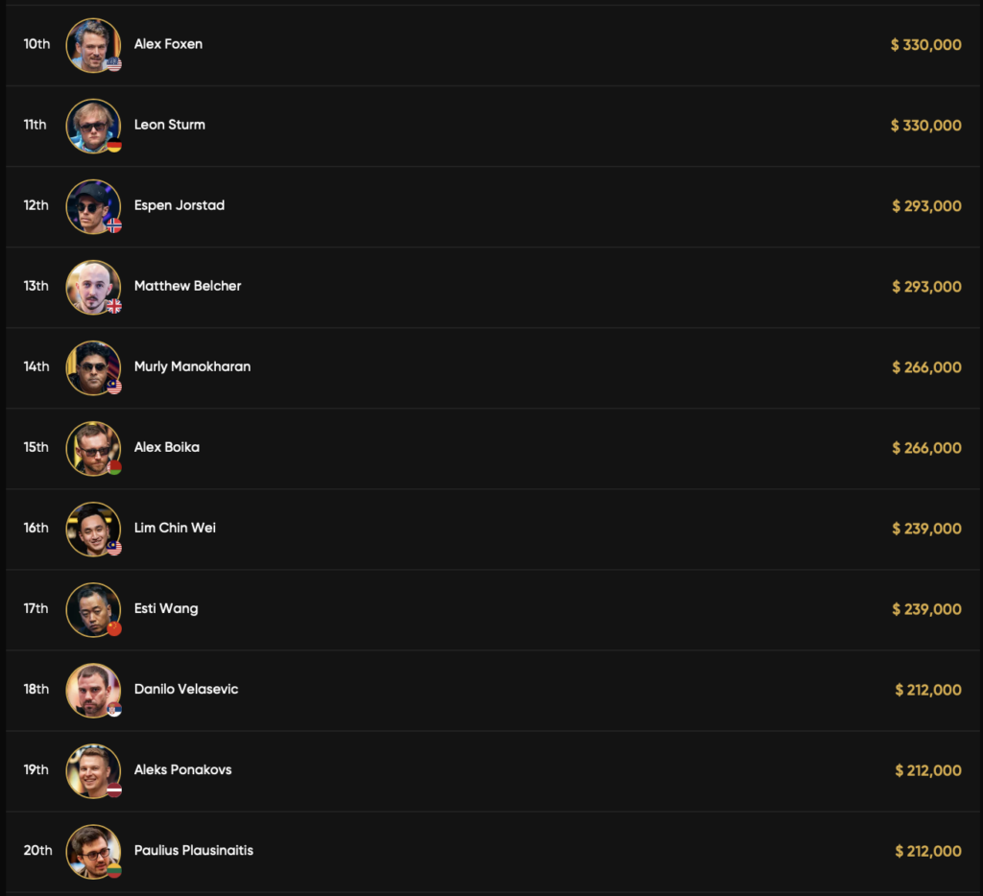The height and width of the screenshot is (896, 983).
Task: Open the Alex Boika player name link
Action: click(167, 447)
